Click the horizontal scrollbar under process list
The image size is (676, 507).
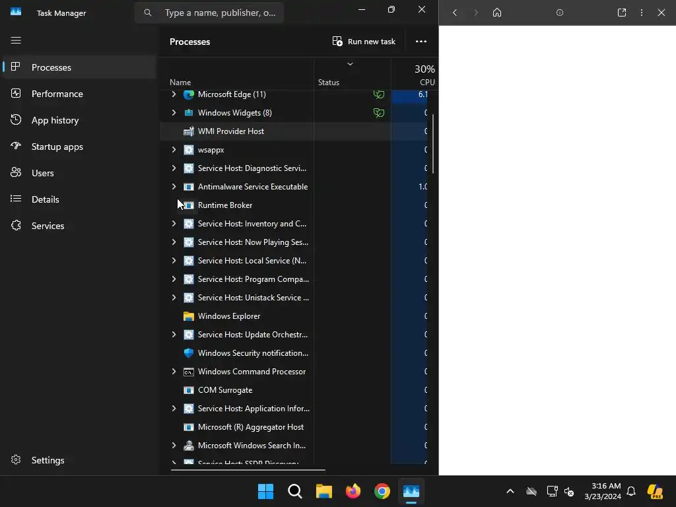point(248,470)
